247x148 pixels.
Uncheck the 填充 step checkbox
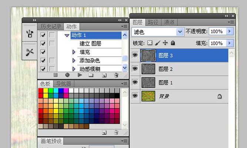click(43, 52)
